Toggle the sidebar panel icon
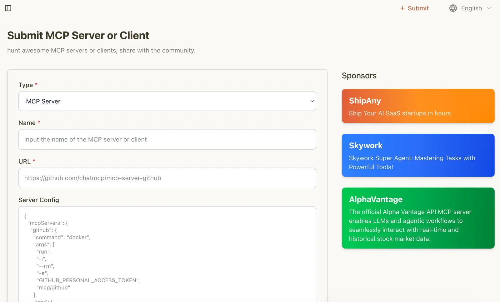 [x=8, y=8]
